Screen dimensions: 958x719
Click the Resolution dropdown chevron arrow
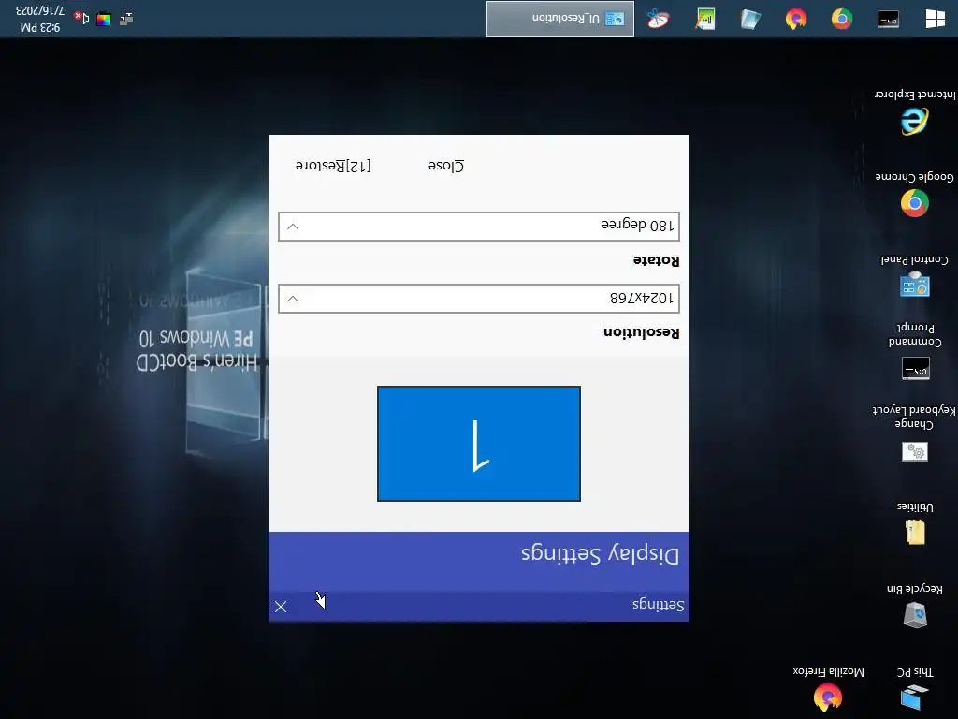[x=293, y=299]
